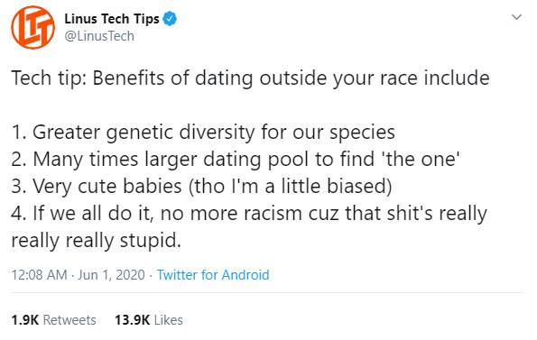This screenshot has height=340, width=537.
Task: Visit the @LinusTech handle link
Action: 99,36
